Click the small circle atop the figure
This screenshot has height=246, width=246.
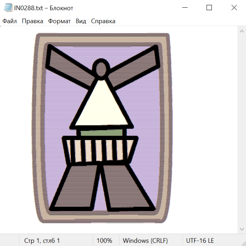click(101, 69)
